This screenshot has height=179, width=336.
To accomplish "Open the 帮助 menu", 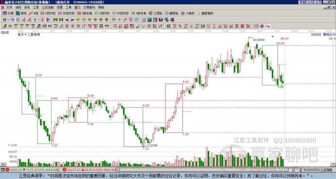I will click(101, 8).
